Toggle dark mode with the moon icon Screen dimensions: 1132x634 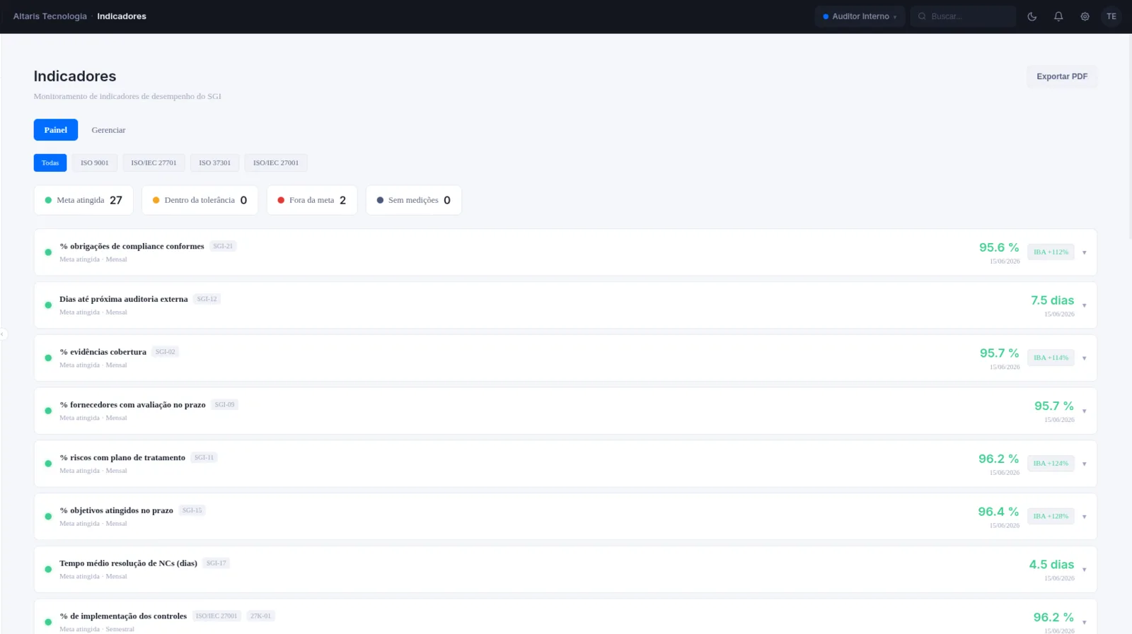(x=1032, y=16)
